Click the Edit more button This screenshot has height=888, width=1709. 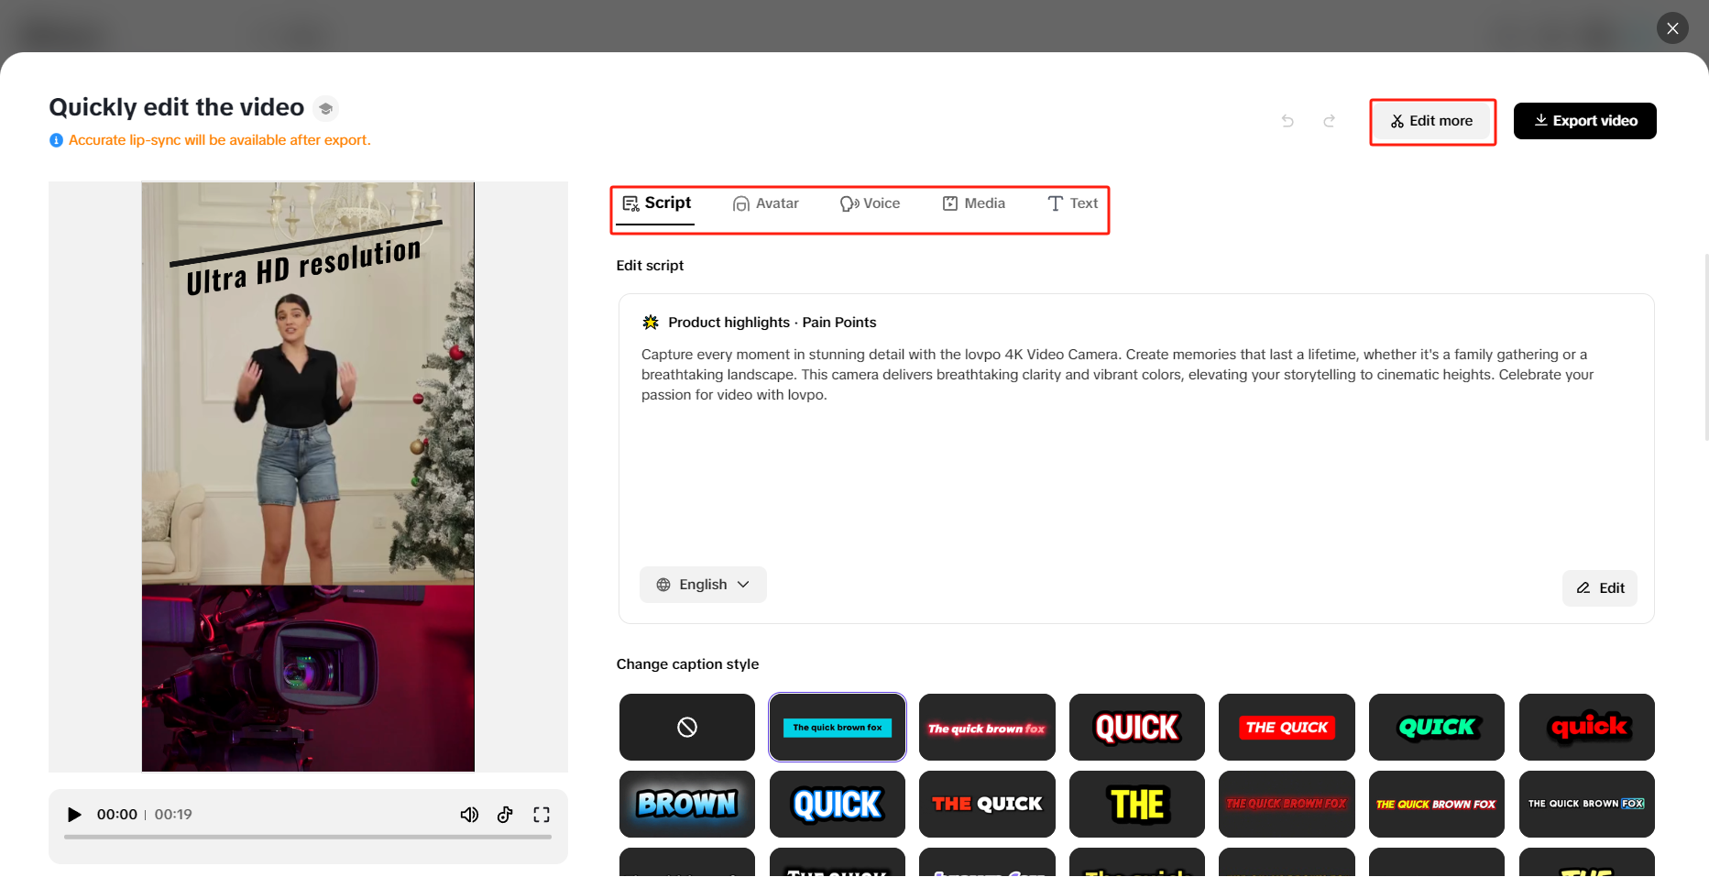click(1432, 120)
